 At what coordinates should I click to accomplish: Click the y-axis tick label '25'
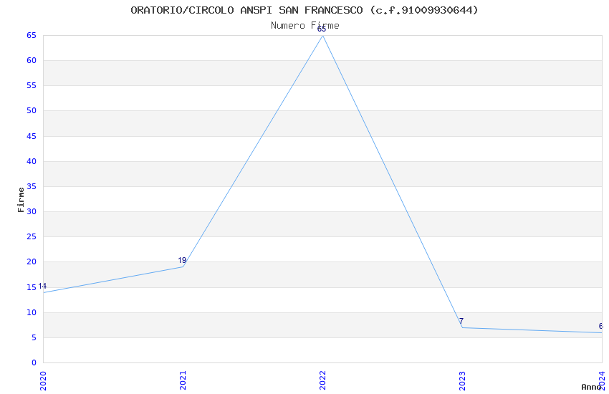point(32,237)
